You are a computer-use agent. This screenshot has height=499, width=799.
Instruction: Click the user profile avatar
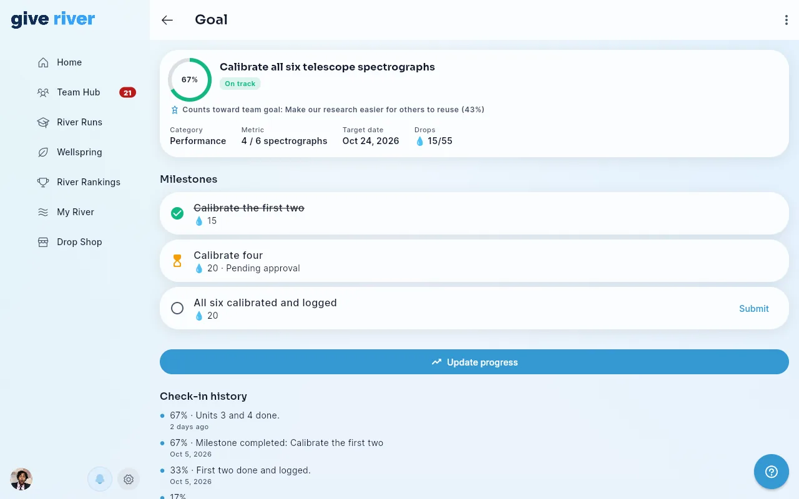coord(21,479)
